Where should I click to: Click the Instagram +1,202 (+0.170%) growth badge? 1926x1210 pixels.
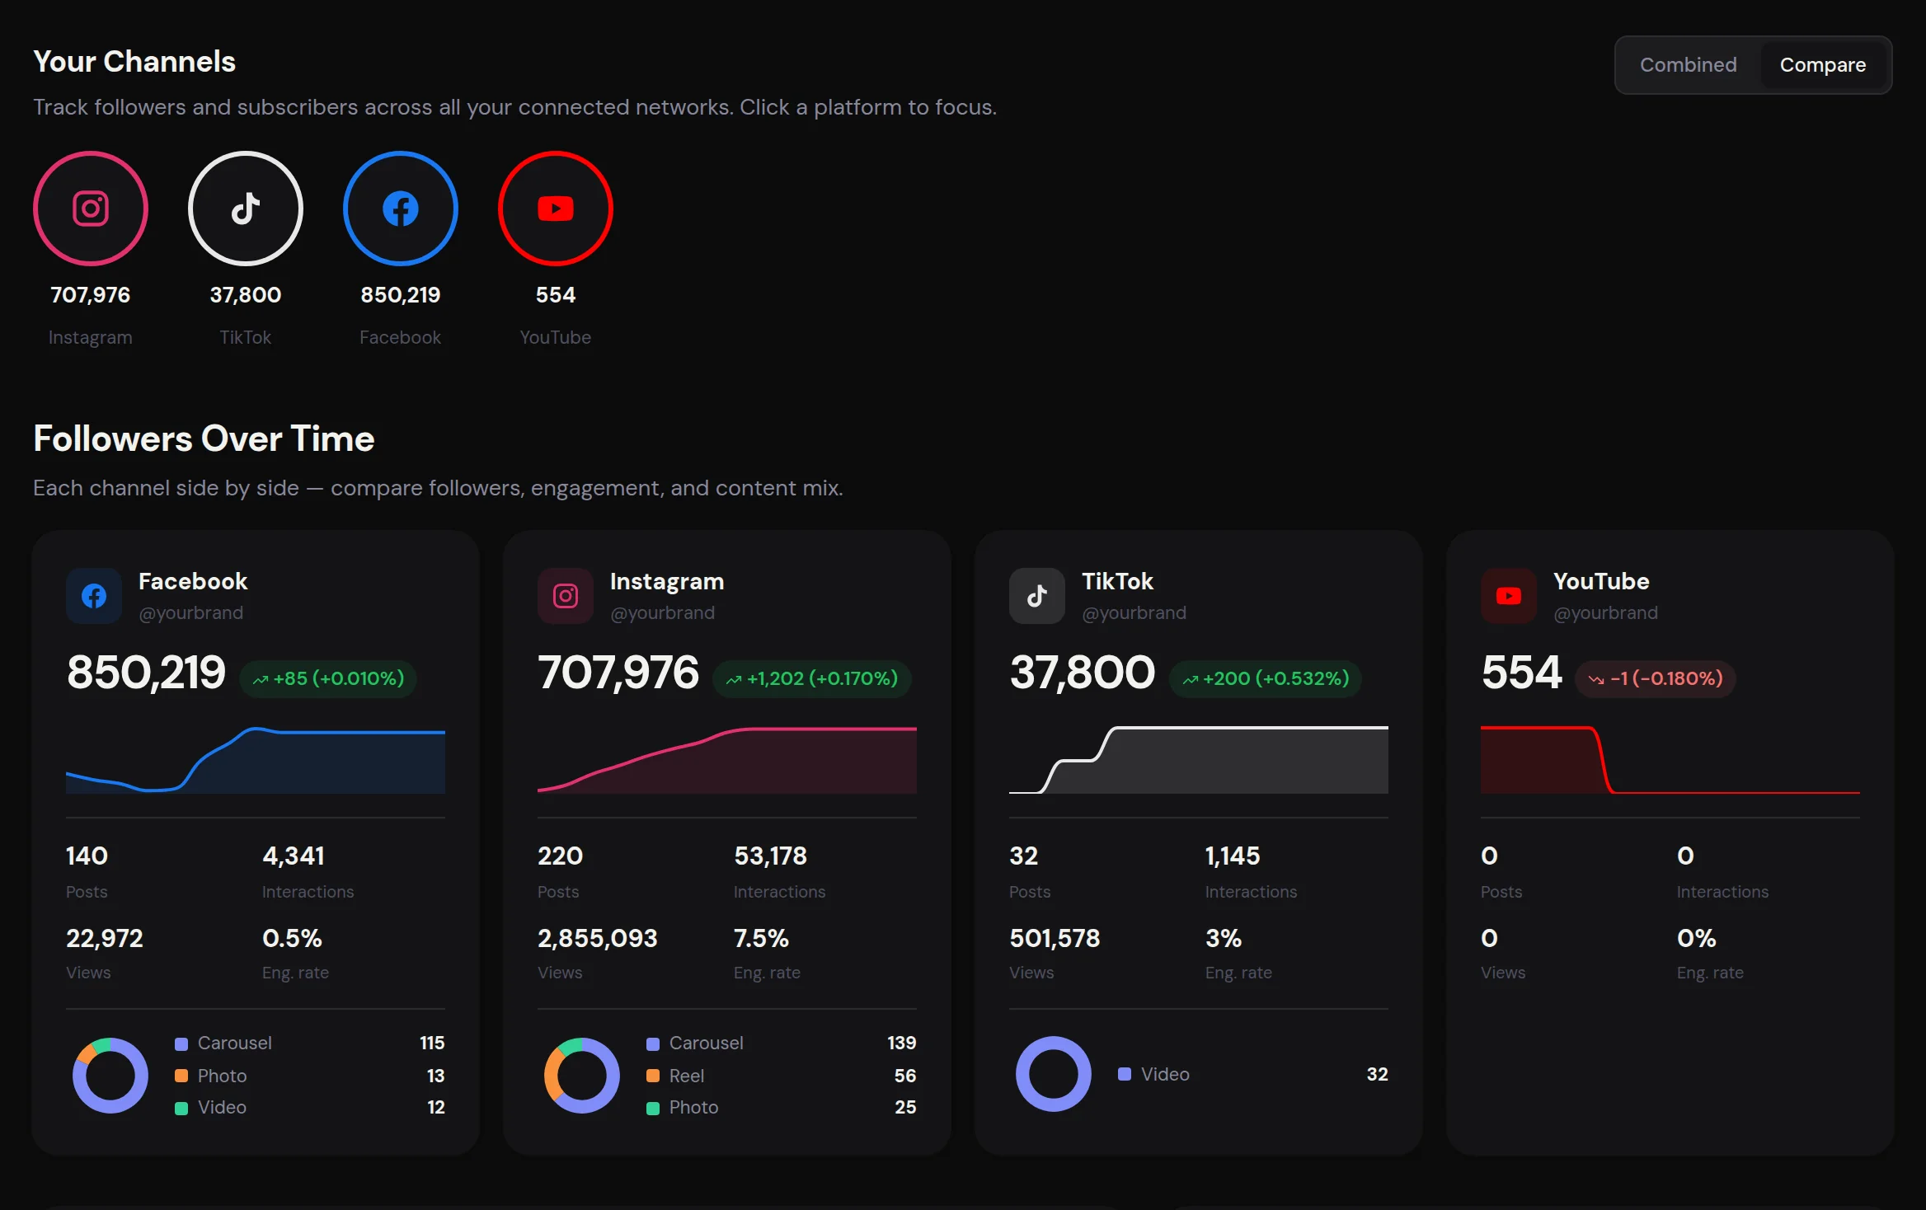tap(811, 678)
